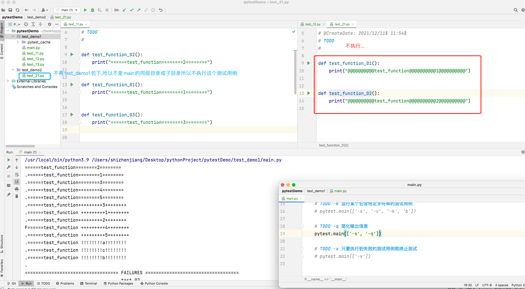
Task: Clear Run console with trash icon
Action: 17,196
